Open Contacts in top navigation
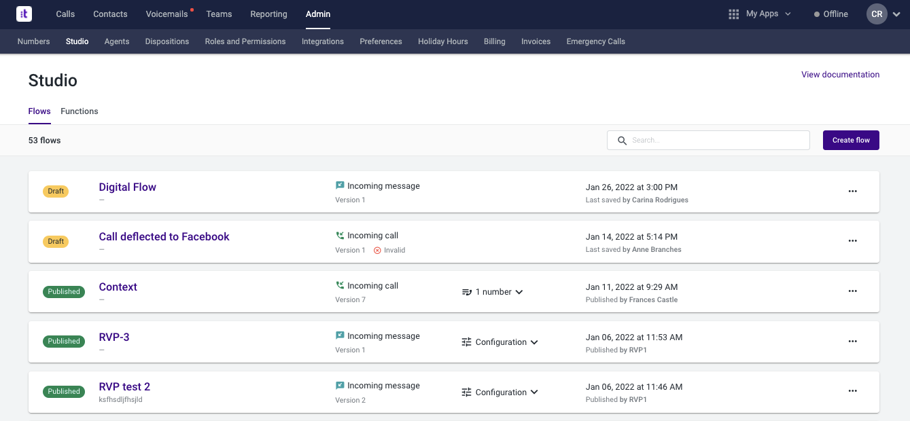910x421 pixels. point(110,14)
